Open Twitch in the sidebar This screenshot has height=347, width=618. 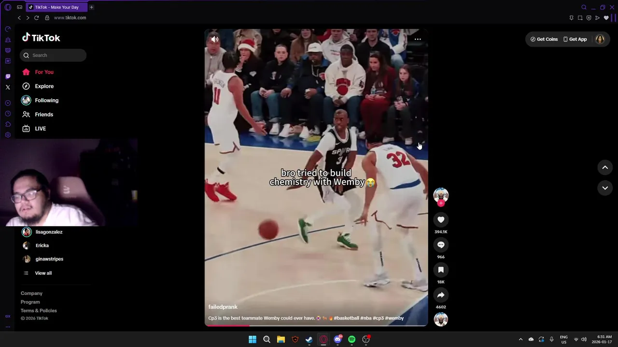(8, 77)
